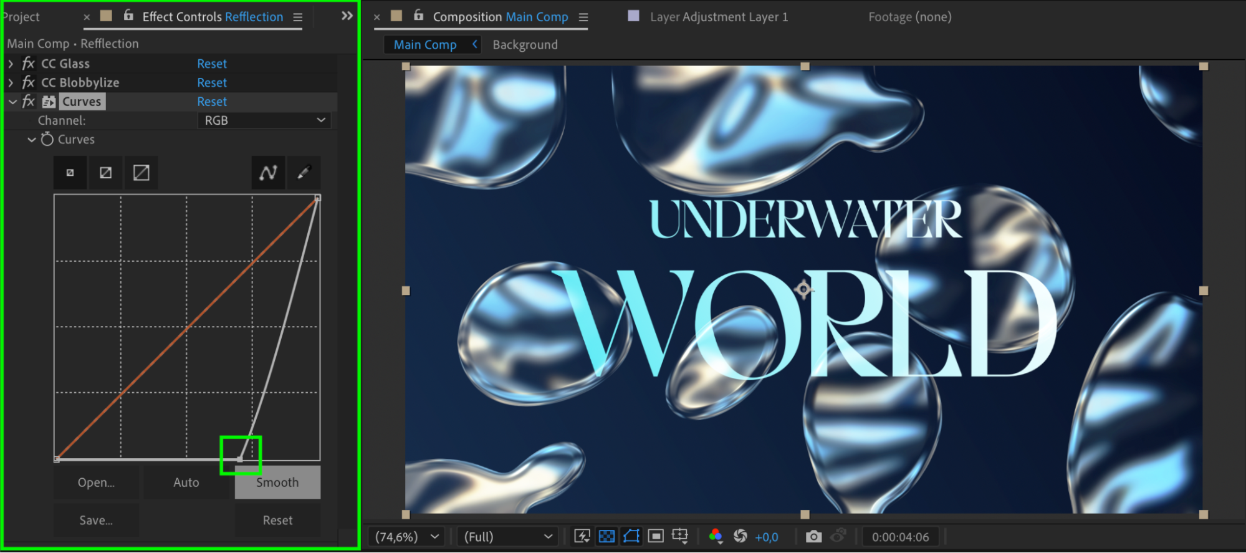Open the Channel RGB dropdown
The height and width of the screenshot is (553, 1246).
click(x=264, y=120)
